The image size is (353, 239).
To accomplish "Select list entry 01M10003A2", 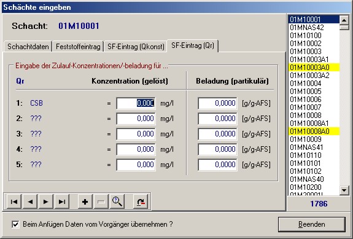I will pyautogui.click(x=314, y=75).
